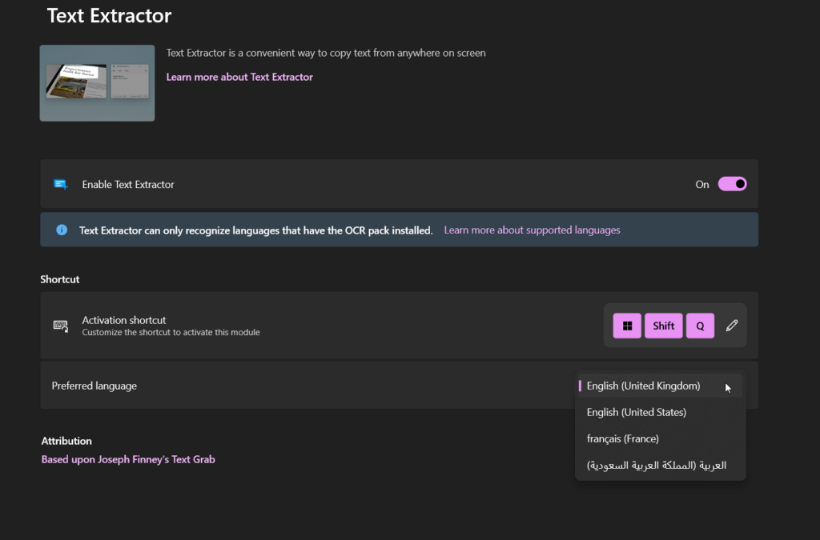Click the convenient way to copy text description
This screenshot has height=540, width=820.
pyautogui.click(x=326, y=53)
